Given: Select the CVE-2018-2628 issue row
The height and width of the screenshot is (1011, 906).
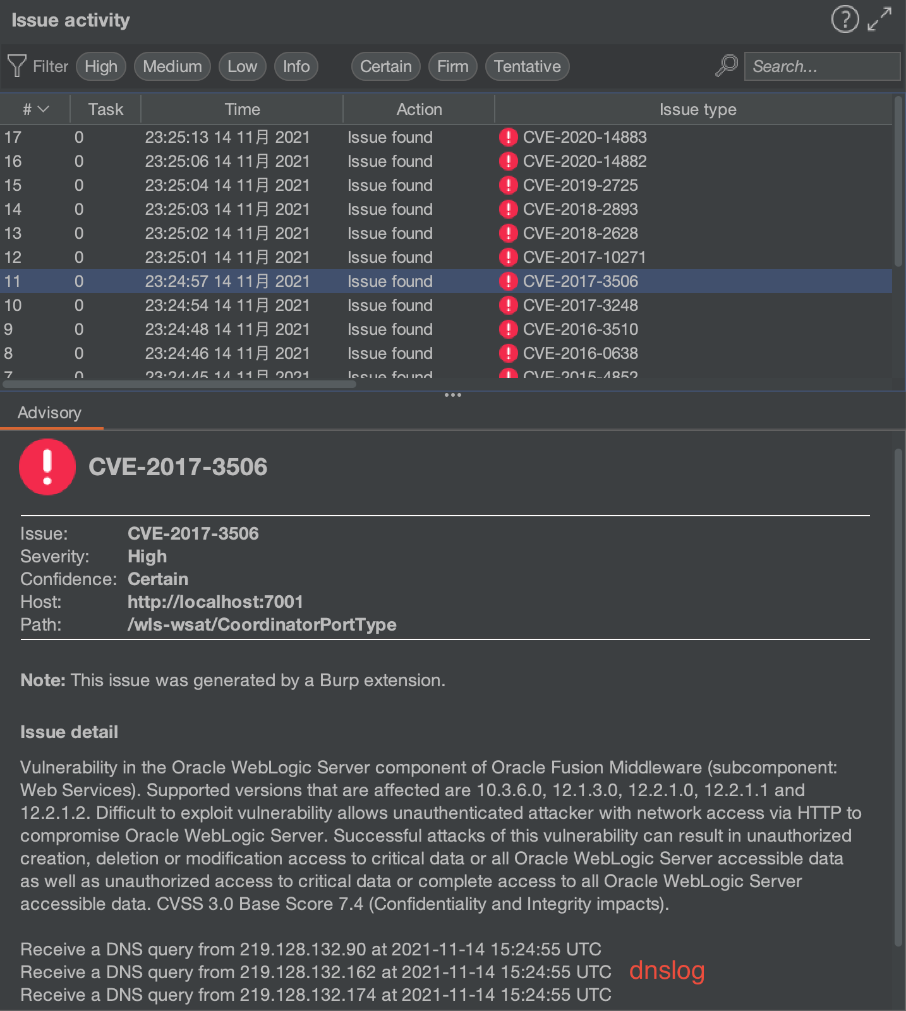Looking at the screenshot, I should pyautogui.click(x=446, y=233).
